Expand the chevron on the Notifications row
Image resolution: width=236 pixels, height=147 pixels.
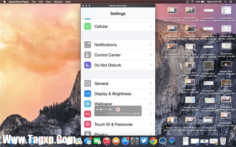[151, 45]
